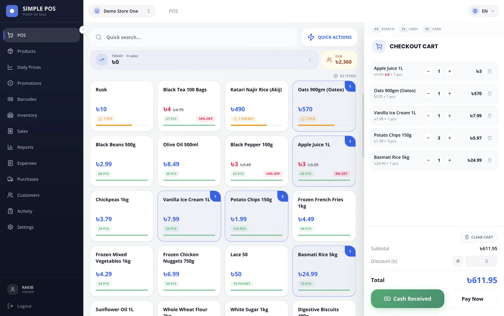
Task: Expand today's sales summary chevron
Action: pyautogui.click(x=310, y=60)
